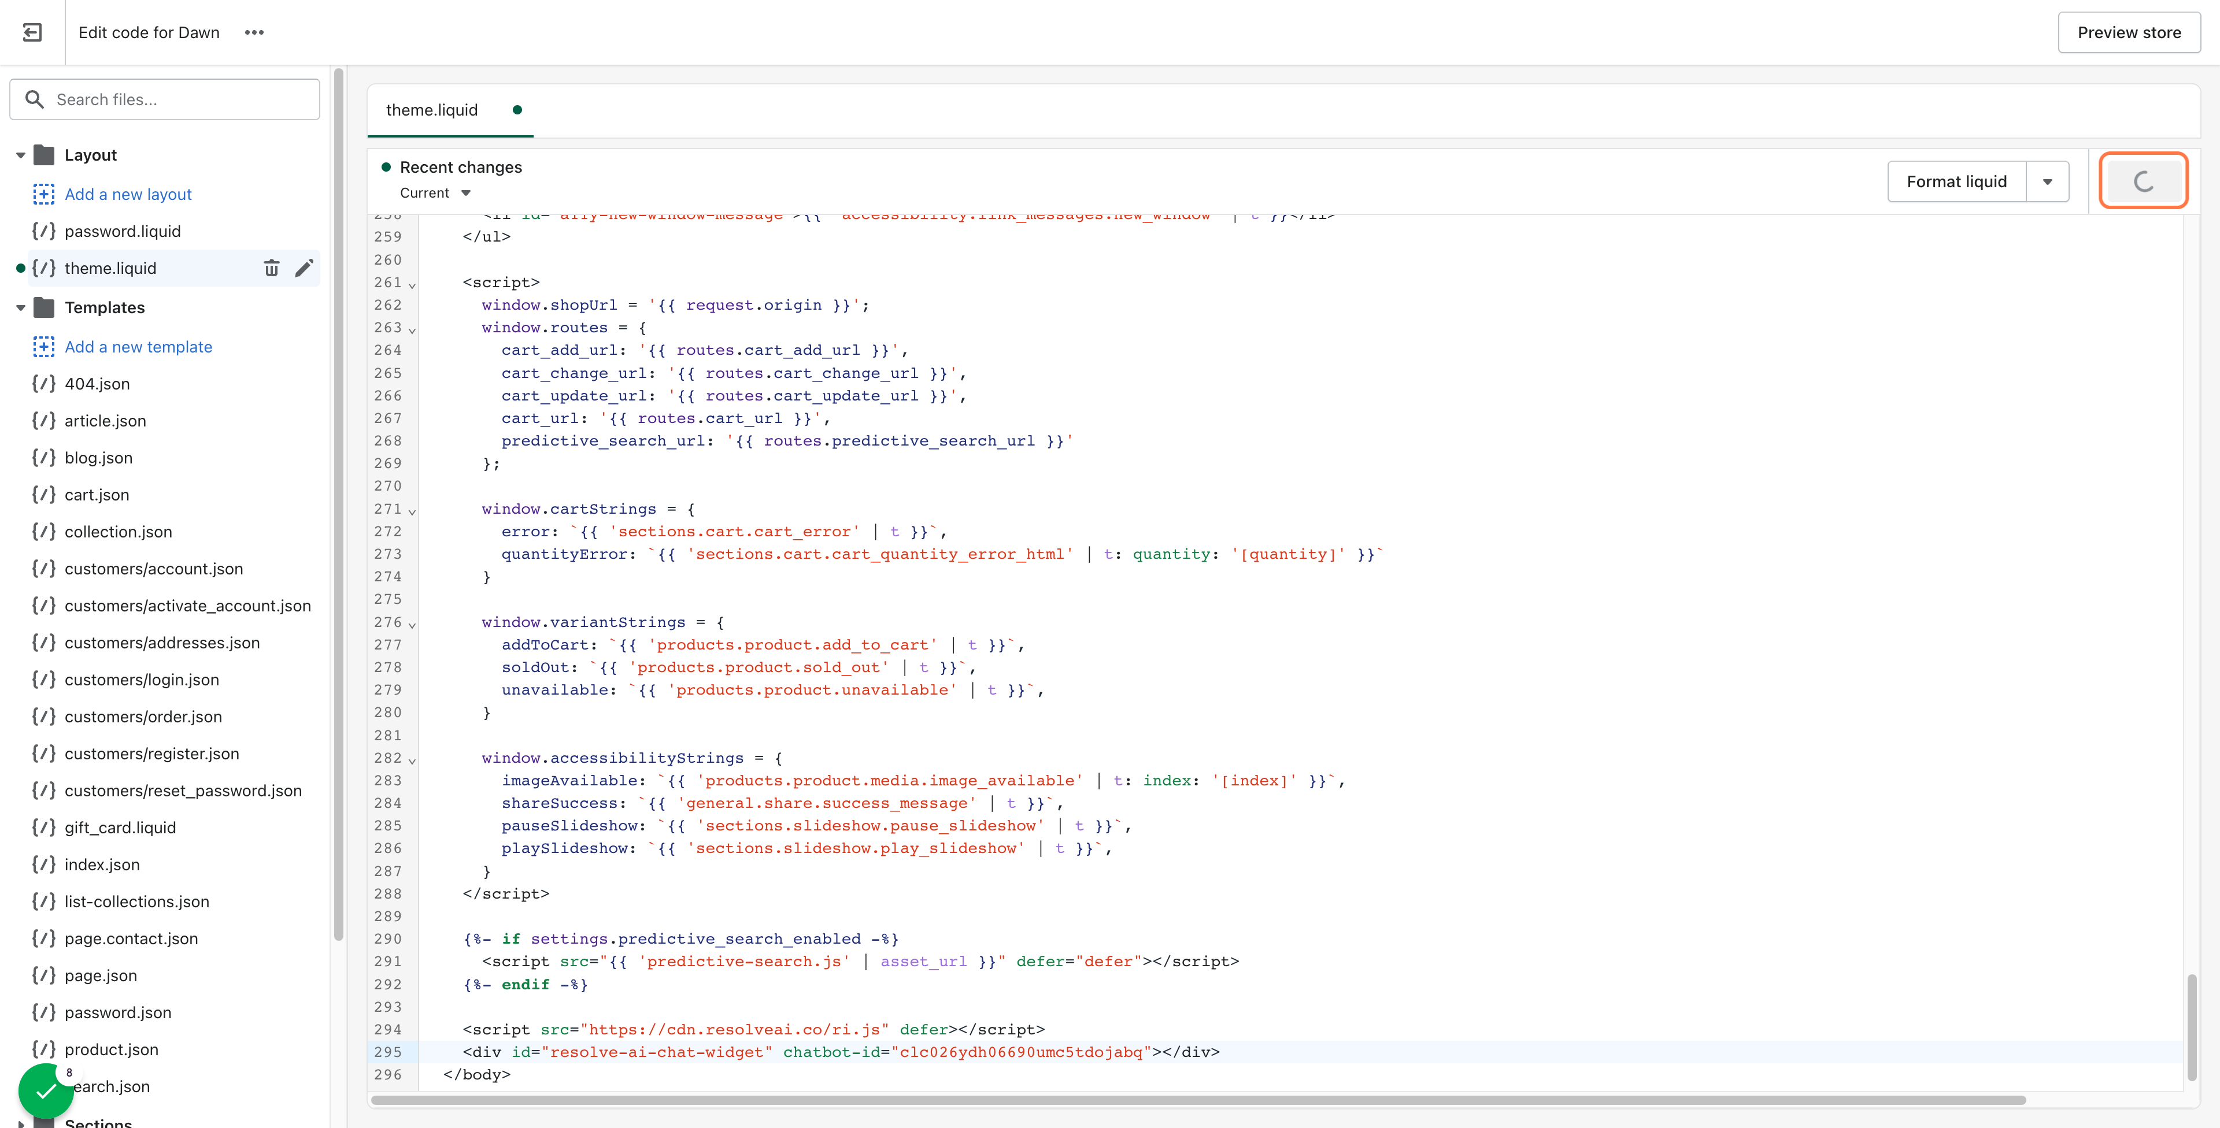The width and height of the screenshot is (2220, 1128).
Task: Click the Add a new template link
Action: pos(139,347)
